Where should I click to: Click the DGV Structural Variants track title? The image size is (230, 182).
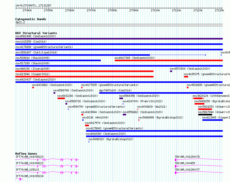pyautogui.click(x=36, y=33)
